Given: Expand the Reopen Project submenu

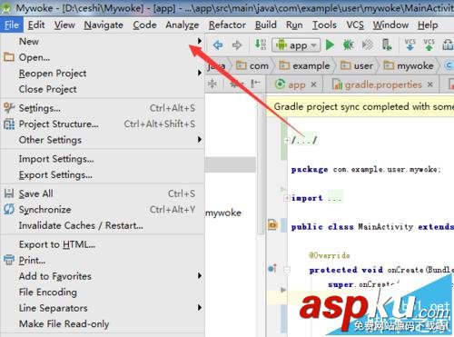Looking at the screenshot, I should point(103,73).
